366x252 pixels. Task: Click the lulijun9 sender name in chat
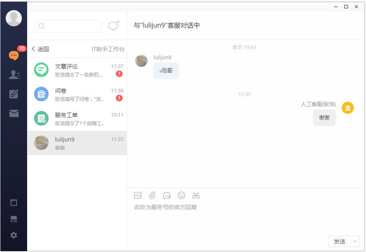point(162,58)
